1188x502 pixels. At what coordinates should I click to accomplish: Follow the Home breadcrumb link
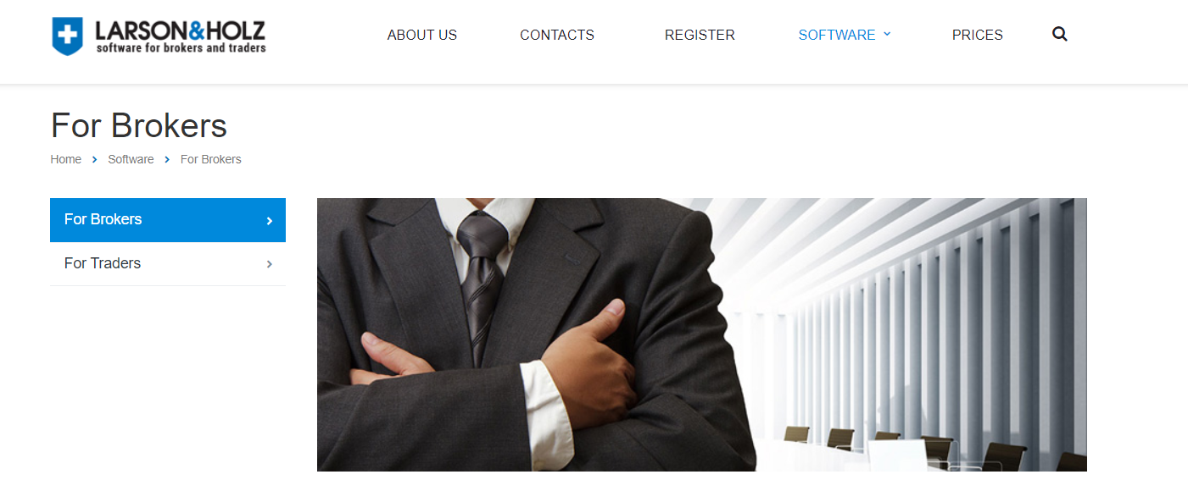tap(66, 159)
